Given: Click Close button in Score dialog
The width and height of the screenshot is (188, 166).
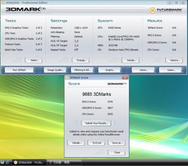Looking at the screenshot, I should coord(117,152).
